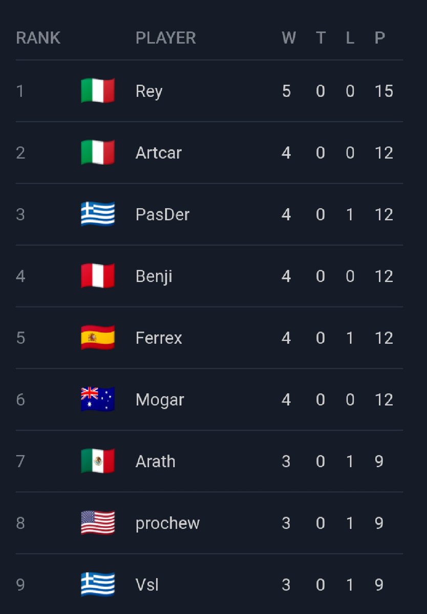Click the PLAYER column header

pyautogui.click(x=166, y=38)
